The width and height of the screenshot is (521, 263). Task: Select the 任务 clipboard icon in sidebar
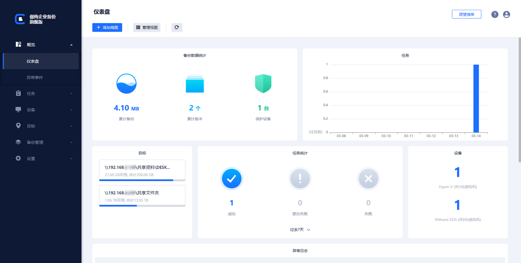tap(18, 93)
